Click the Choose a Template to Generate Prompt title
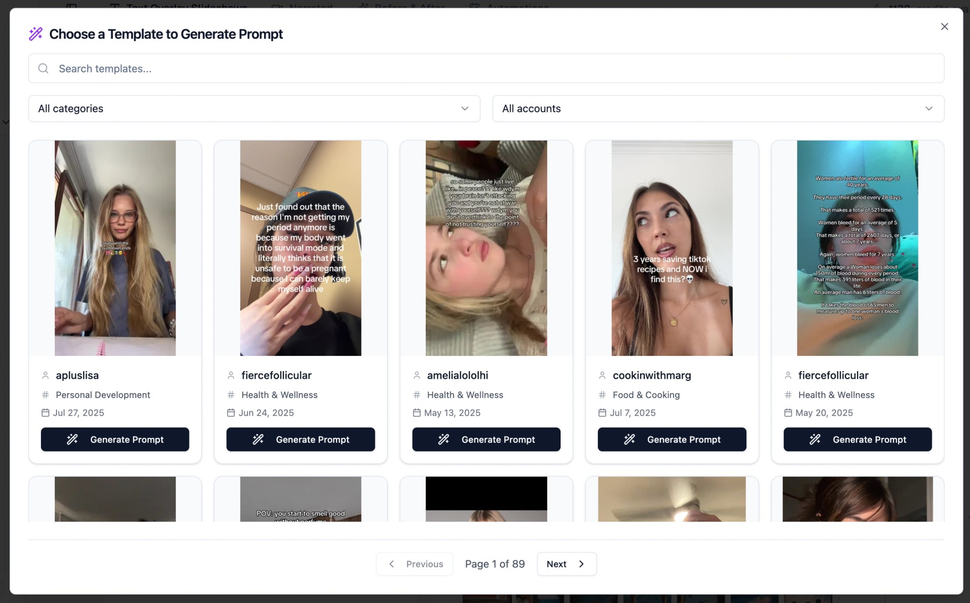Screen dimensions: 970x603 166,34
